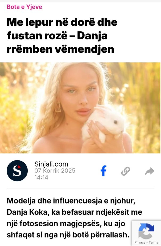This screenshot has height=246, width=161.
Task: Click the round Sinjali S logo
Action: 17,171
